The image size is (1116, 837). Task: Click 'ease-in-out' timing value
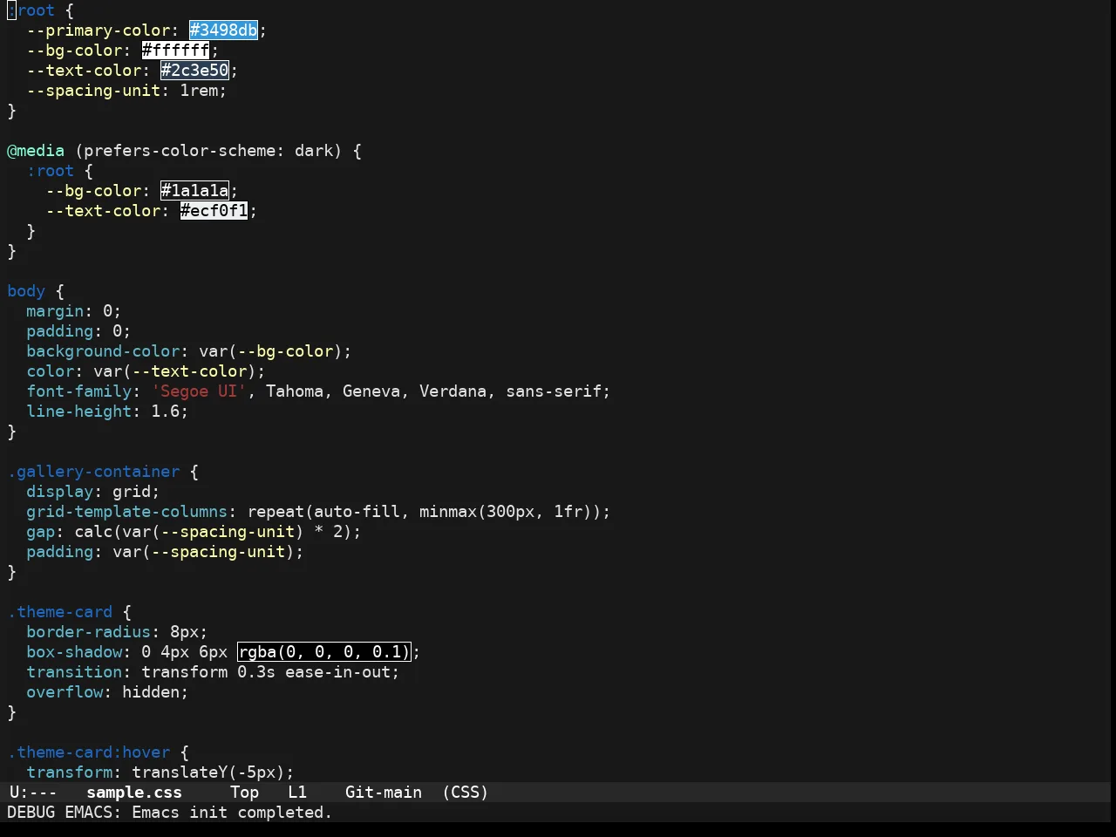pos(337,672)
